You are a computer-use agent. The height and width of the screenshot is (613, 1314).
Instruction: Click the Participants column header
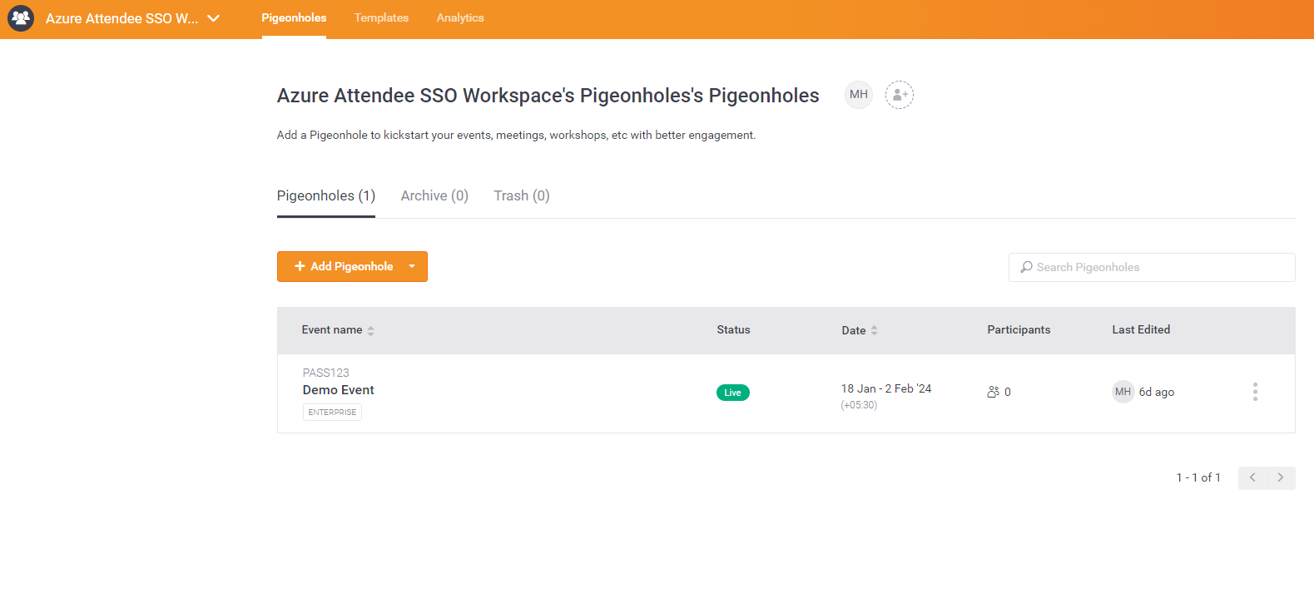1019,329
